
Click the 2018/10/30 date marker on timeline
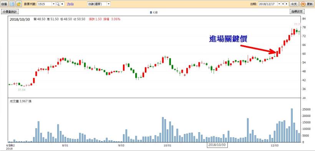click(x=217, y=144)
